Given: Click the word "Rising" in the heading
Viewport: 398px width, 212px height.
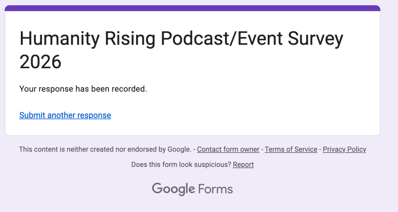Looking at the screenshot, I should pyautogui.click(x=130, y=38).
